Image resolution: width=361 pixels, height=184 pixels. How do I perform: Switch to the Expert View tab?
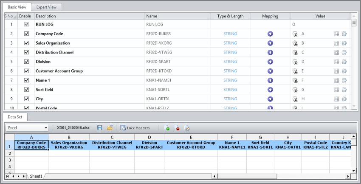(x=47, y=7)
